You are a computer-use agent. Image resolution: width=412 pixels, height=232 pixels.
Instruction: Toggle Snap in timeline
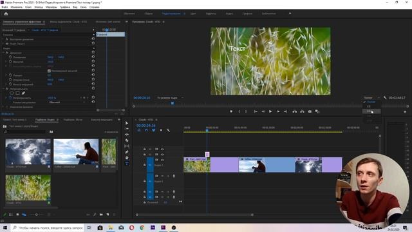(146, 130)
